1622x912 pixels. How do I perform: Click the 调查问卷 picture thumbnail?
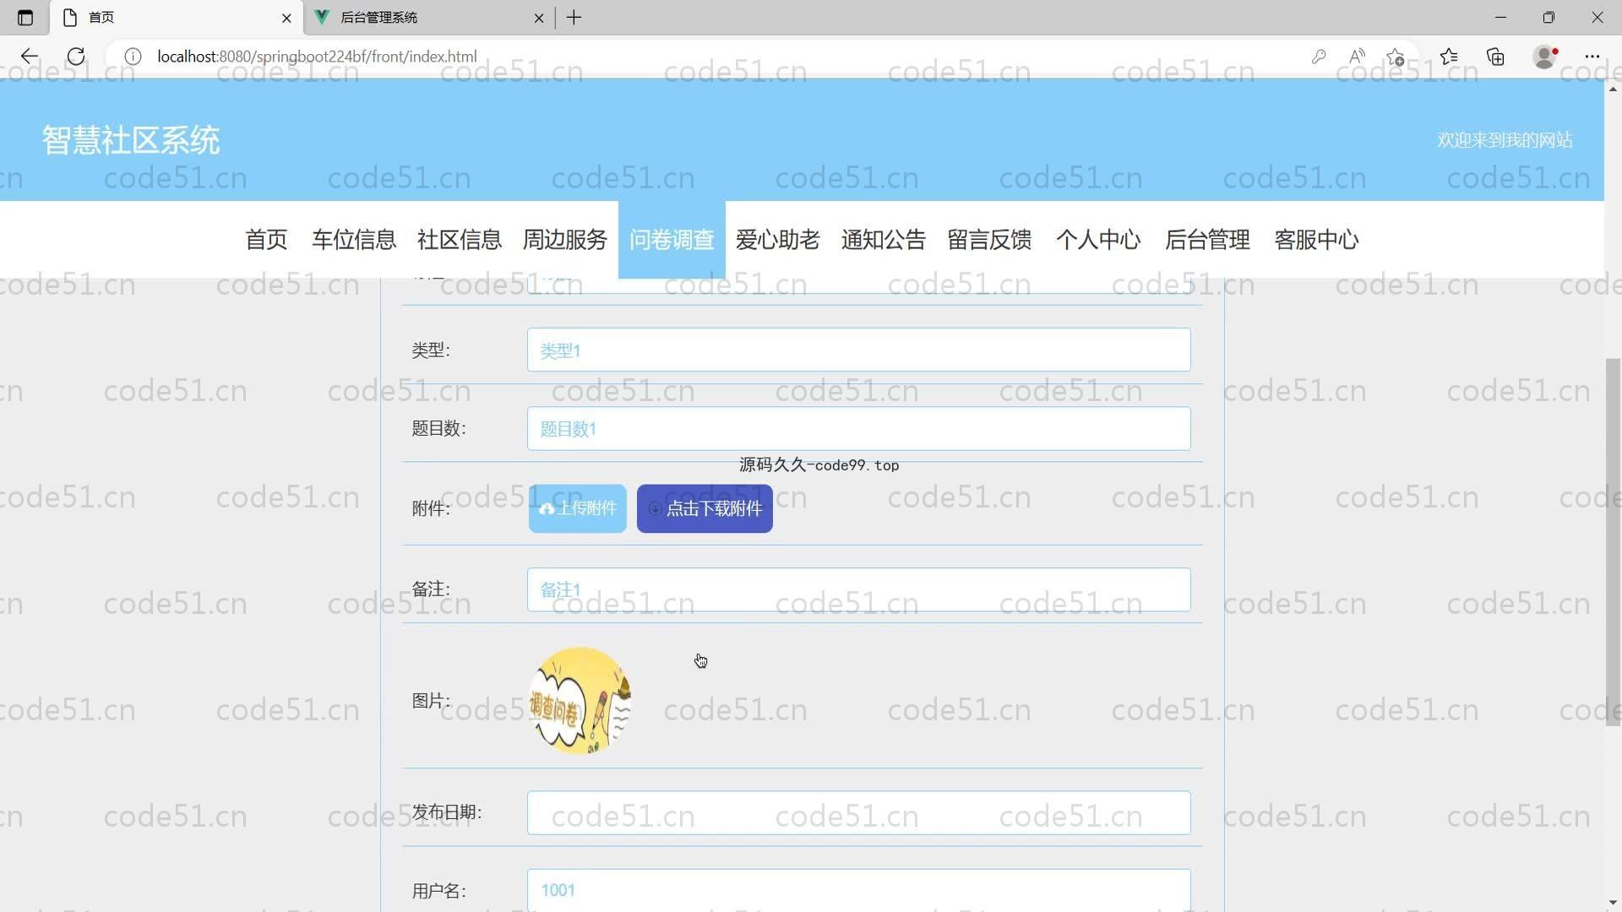pos(580,701)
